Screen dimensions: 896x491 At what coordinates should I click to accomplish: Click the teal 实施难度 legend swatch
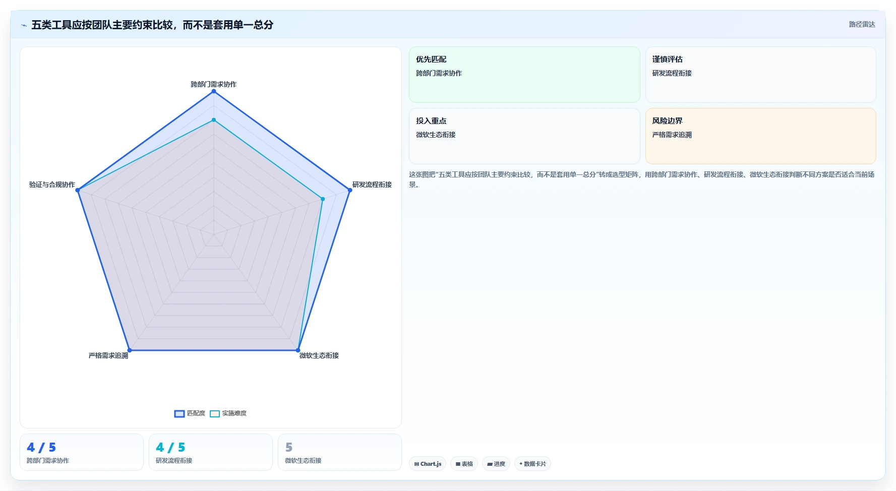click(215, 414)
